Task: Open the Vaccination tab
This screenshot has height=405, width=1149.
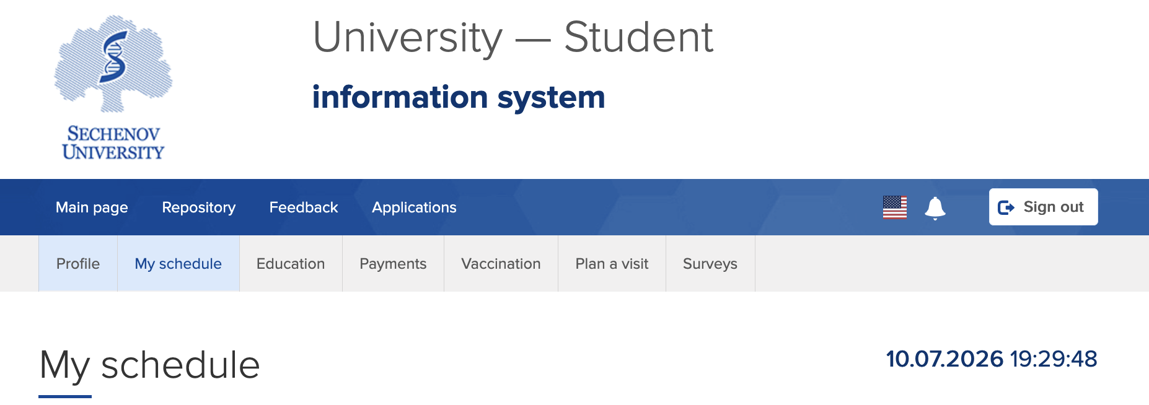Action: [x=501, y=264]
